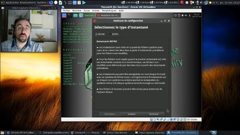Click the guest panel clock showing 15:22

pos(197,15)
